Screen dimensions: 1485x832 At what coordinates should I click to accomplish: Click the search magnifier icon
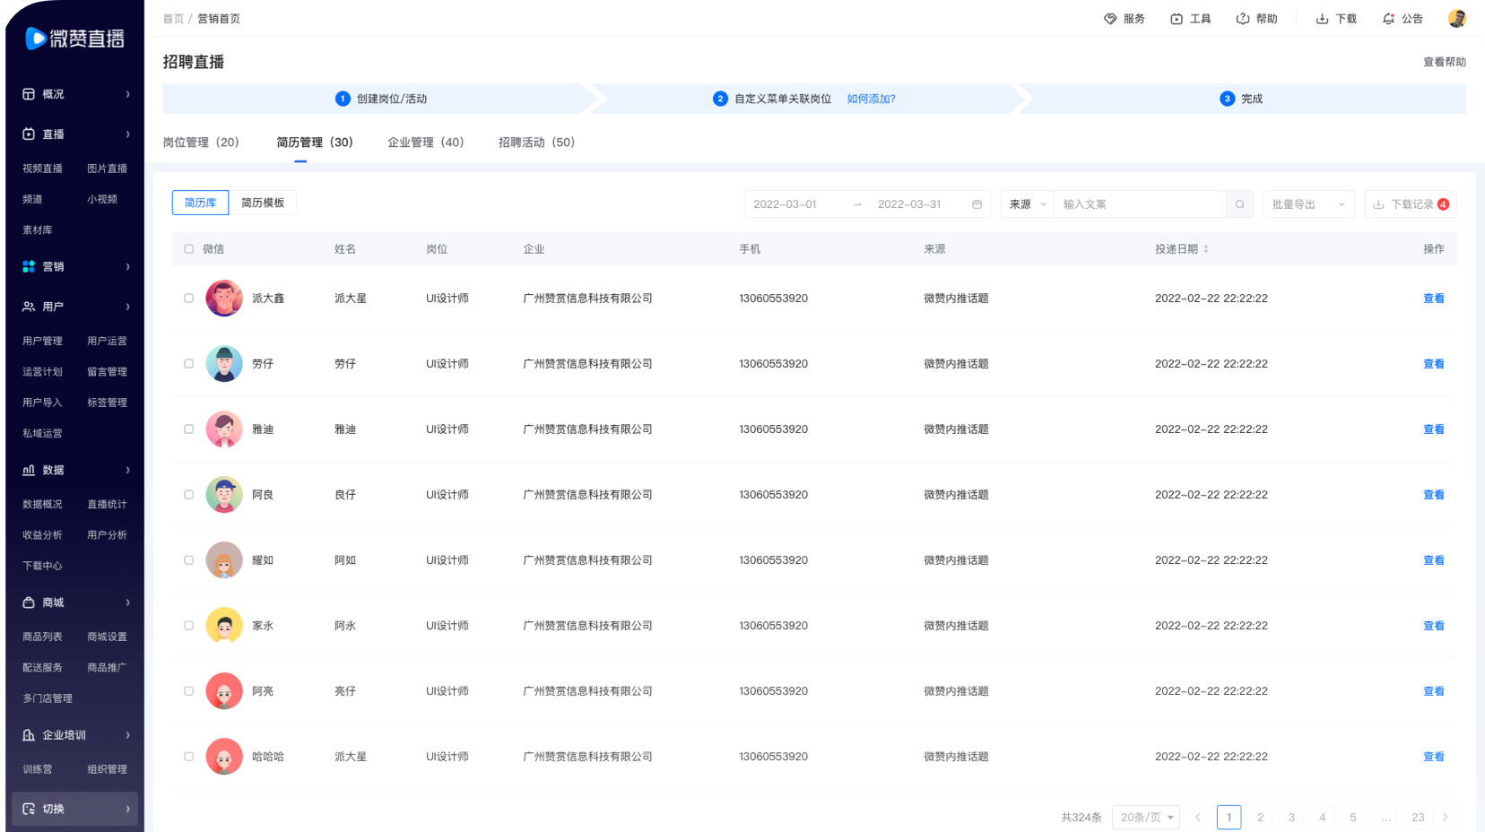pyautogui.click(x=1239, y=204)
